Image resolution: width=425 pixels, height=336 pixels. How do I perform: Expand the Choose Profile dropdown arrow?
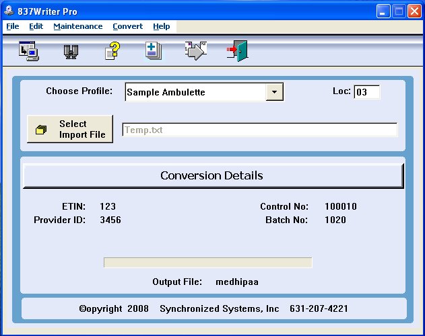point(274,92)
